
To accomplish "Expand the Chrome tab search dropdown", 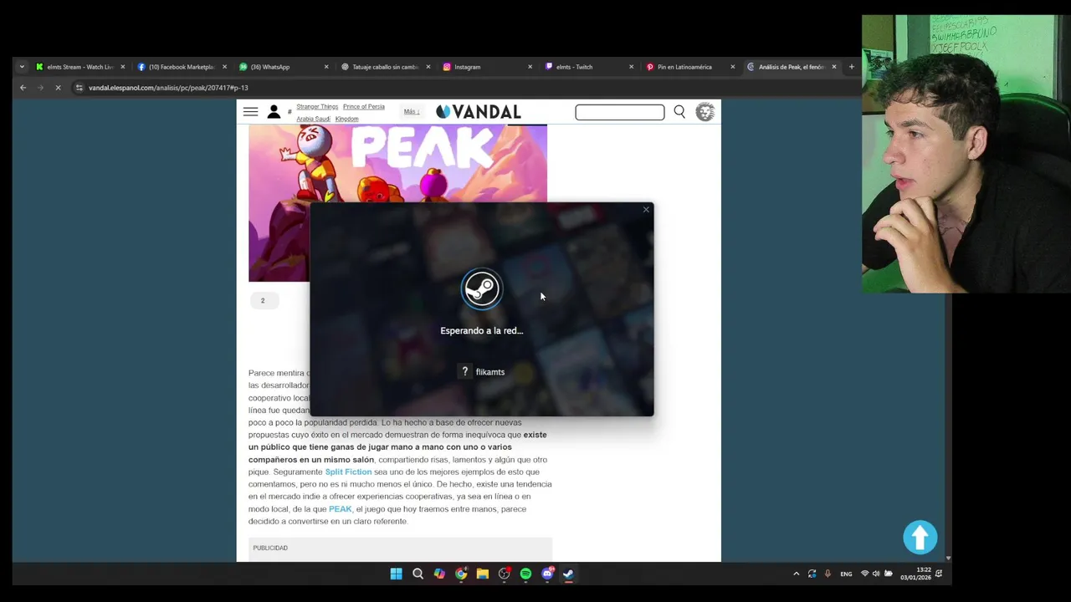I will coord(22,67).
